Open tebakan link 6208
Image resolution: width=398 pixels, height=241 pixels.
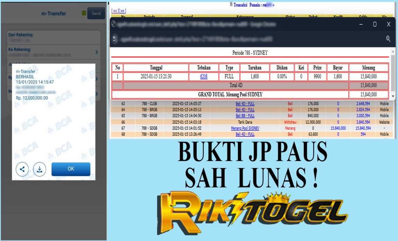coord(204,76)
